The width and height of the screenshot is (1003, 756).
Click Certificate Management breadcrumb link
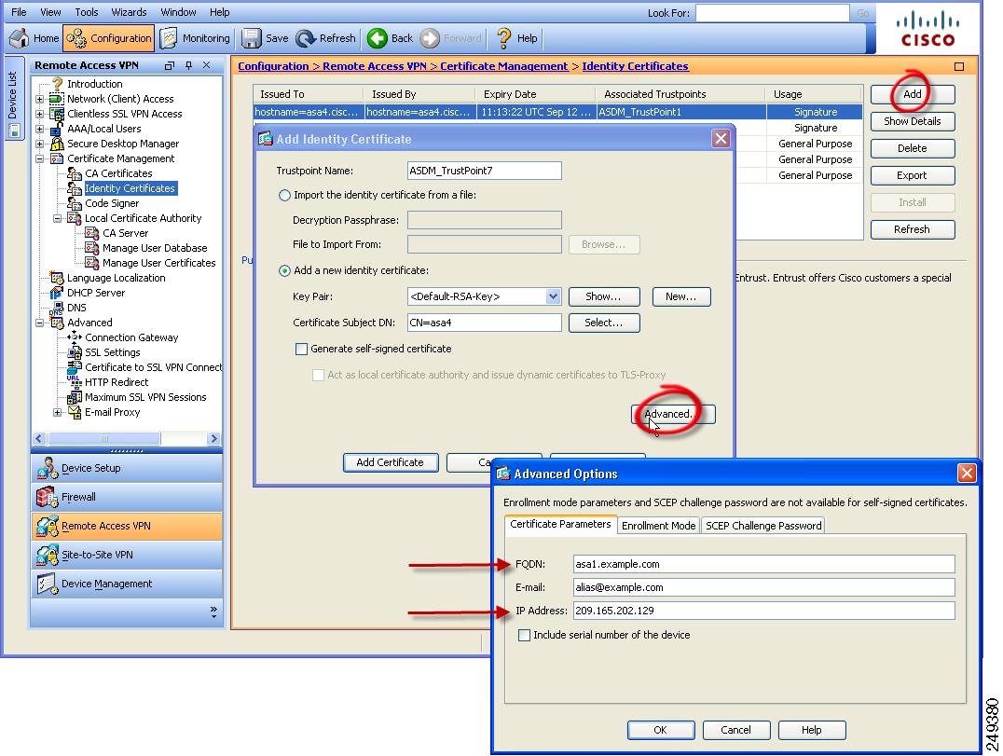504,66
